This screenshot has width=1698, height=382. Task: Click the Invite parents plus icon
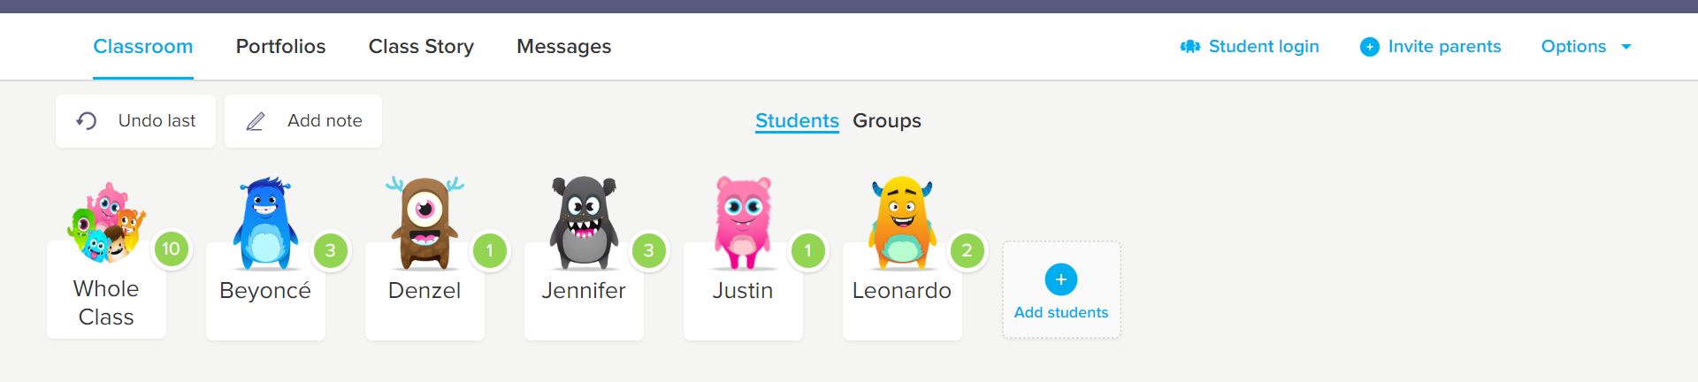point(1369,47)
